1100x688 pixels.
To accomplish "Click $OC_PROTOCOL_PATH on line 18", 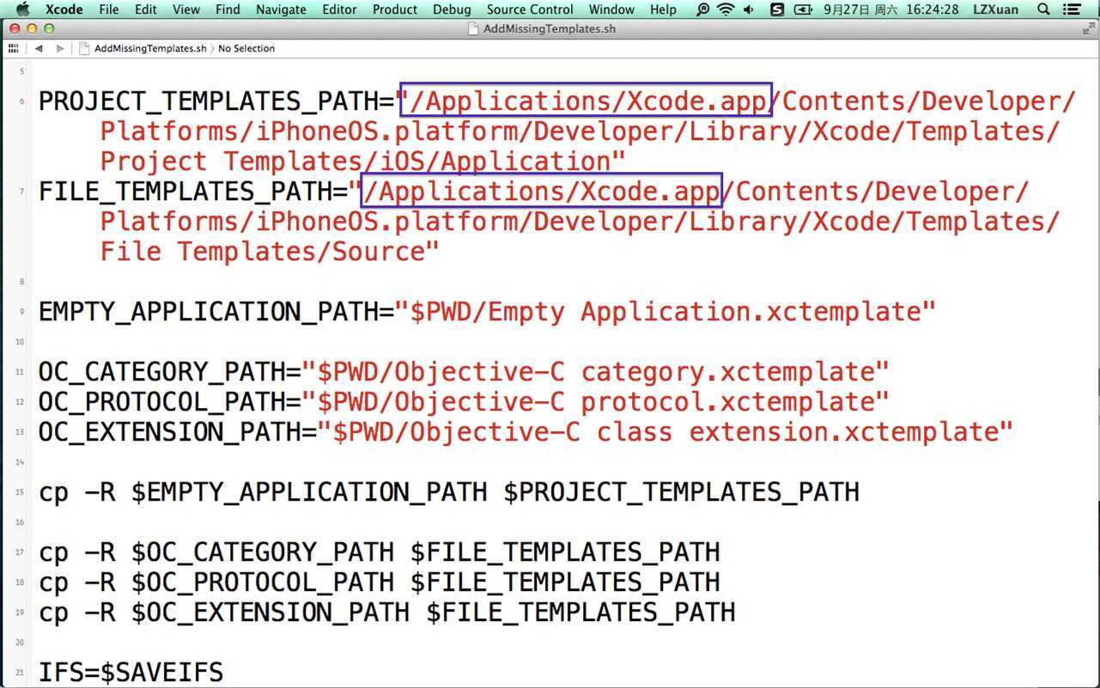I will coord(263,582).
